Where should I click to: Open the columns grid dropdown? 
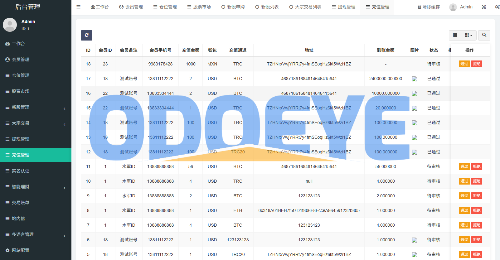[x=468, y=35]
